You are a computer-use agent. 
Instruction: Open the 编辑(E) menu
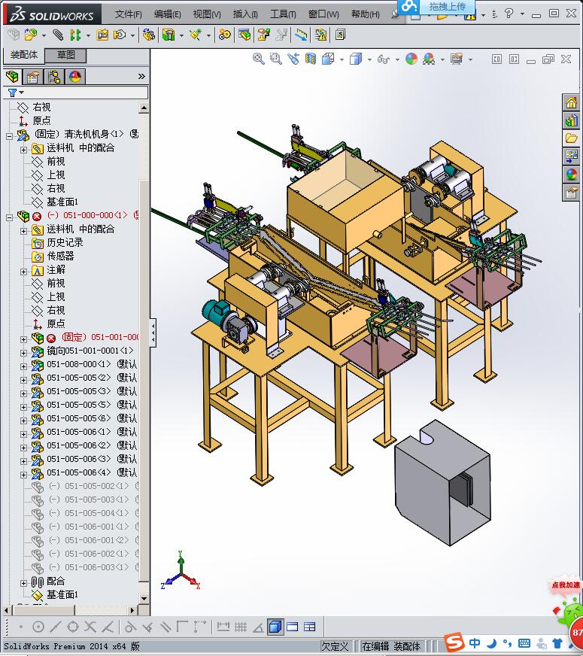(x=167, y=14)
